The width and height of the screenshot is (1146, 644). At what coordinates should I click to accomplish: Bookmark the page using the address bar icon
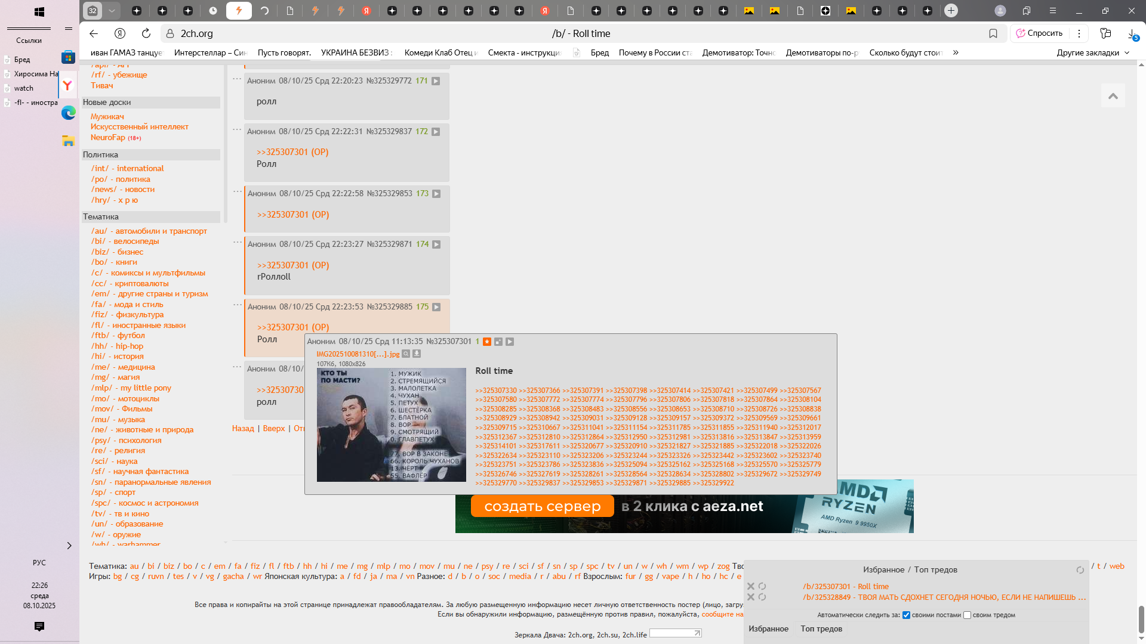pyautogui.click(x=993, y=33)
